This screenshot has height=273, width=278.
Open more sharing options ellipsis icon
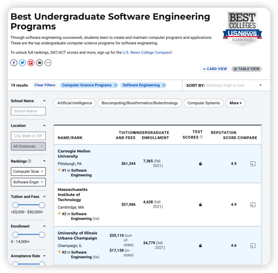tap(48, 63)
